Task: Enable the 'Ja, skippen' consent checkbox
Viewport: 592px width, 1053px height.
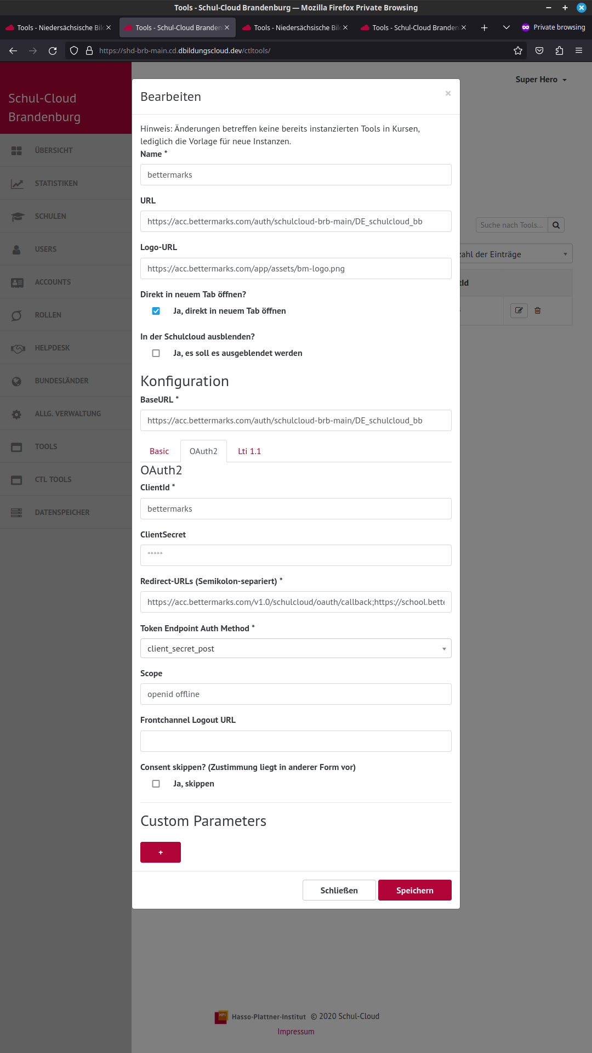Action: pyautogui.click(x=156, y=784)
